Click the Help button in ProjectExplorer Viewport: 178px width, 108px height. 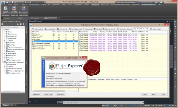(x=163, y=94)
